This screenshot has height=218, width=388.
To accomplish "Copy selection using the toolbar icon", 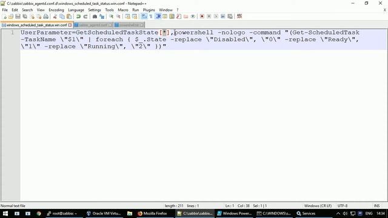I will (62, 16).
